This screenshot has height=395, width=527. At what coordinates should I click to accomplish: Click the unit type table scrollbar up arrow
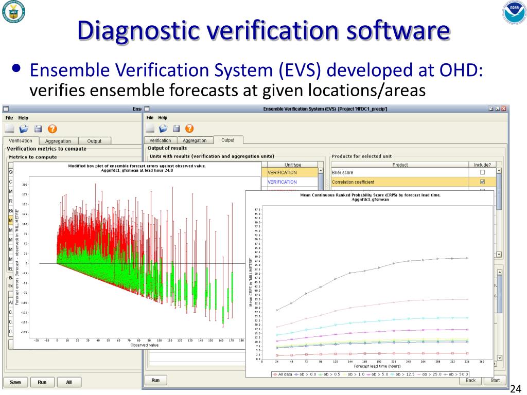[321, 171]
